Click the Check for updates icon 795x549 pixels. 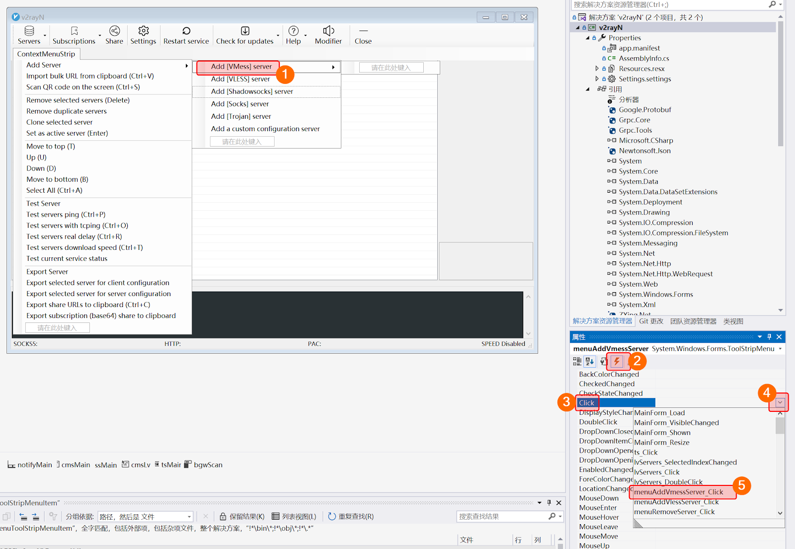coord(245,31)
